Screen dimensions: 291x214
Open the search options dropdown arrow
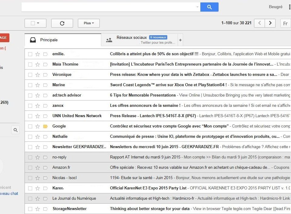pos(197,7)
